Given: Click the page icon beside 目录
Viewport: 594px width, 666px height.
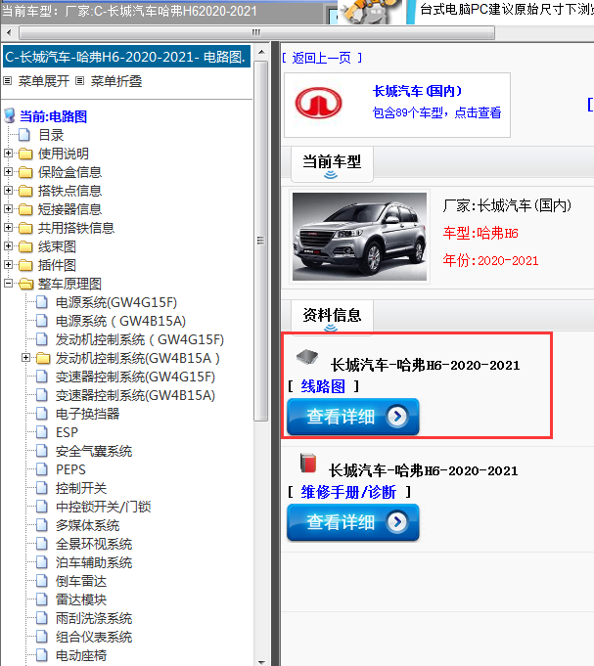Looking at the screenshot, I should coord(24,135).
